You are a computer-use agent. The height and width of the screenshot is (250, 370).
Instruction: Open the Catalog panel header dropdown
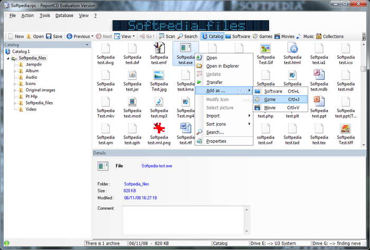[x=87, y=44]
